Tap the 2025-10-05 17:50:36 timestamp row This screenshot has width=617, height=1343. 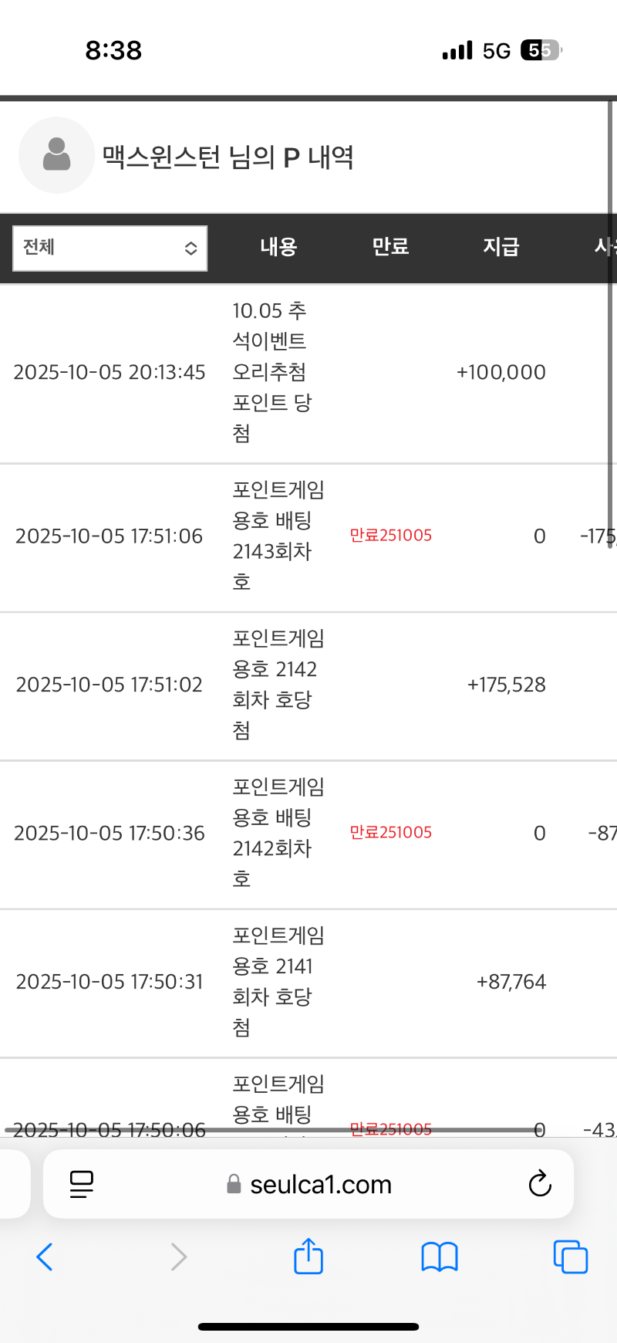110,834
